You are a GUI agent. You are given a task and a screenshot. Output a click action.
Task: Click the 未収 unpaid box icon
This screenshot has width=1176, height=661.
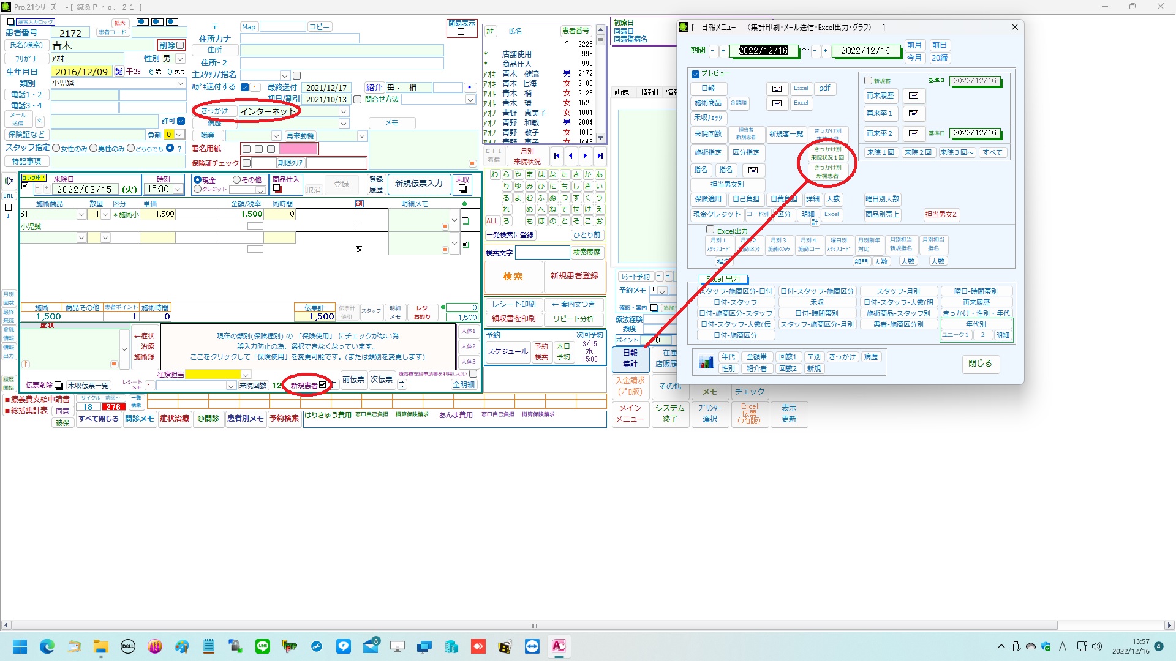pyautogui.click(x=463, y=189)
